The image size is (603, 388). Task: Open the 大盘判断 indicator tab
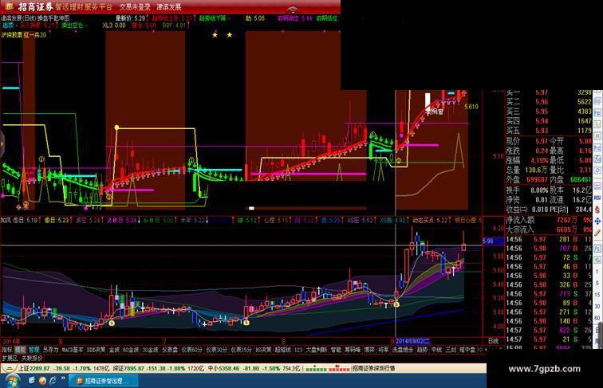coord(317,350)
